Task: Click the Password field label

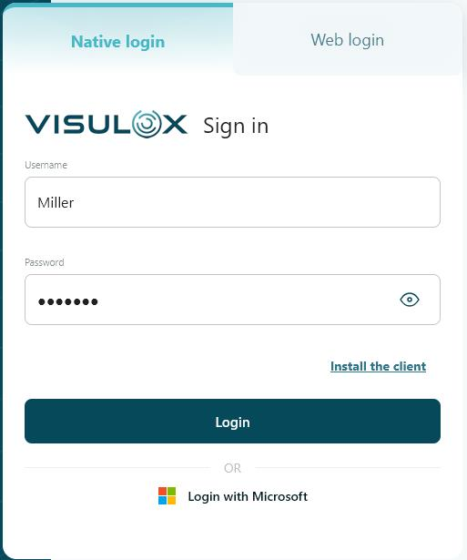Action: click(x=45, y=262)
